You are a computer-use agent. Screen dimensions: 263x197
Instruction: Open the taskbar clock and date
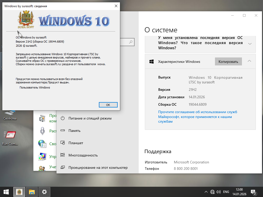click(x=239, y=192)
